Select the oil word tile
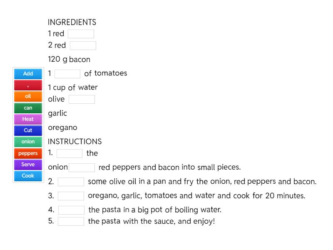Viewport: 333px width, 250px height. click(x=27, y=96)
